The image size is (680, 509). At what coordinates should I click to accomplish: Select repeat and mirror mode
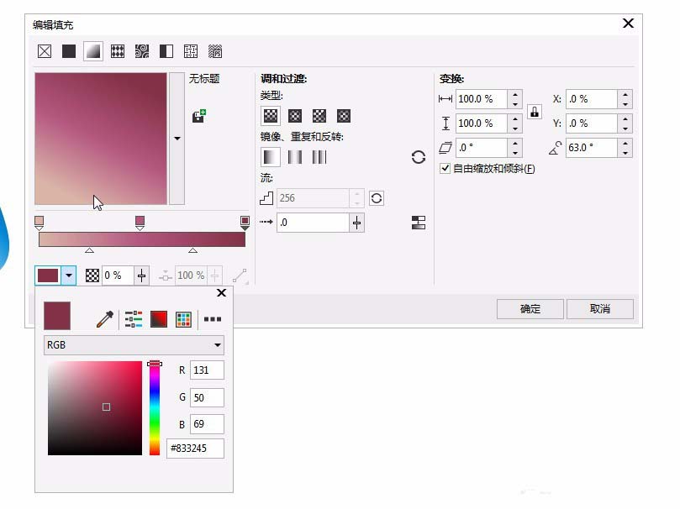pos(295,157)
